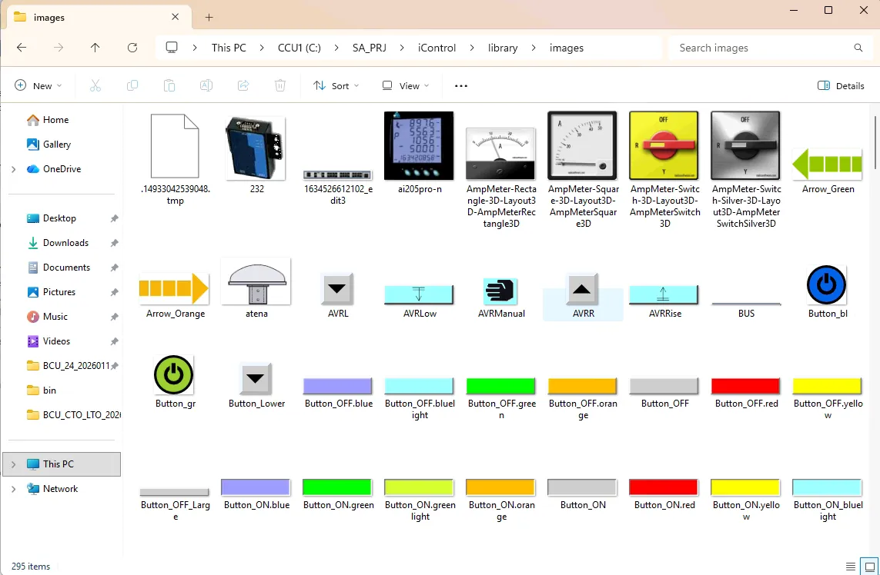Select the AmpMeter-Switch-Silver-3D image
Screen dimensions: 880x575
(746, 170)
